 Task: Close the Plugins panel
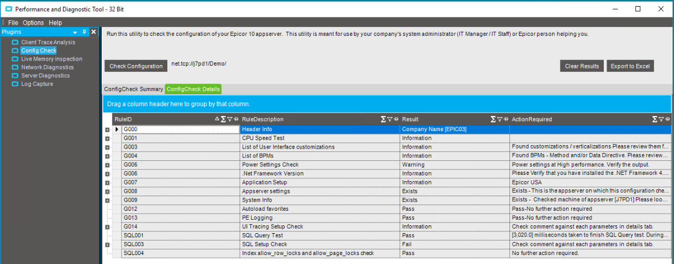tap(94, 32)
